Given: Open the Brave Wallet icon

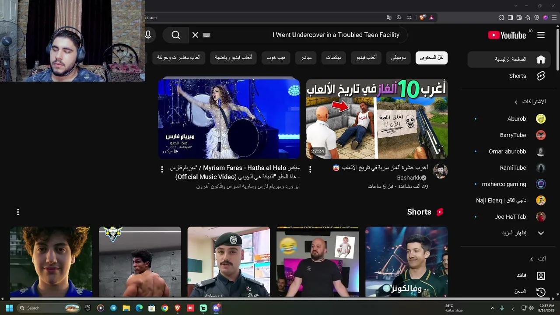Looking at the screenshot, I should pyautogui.click(x=519, y=17).
